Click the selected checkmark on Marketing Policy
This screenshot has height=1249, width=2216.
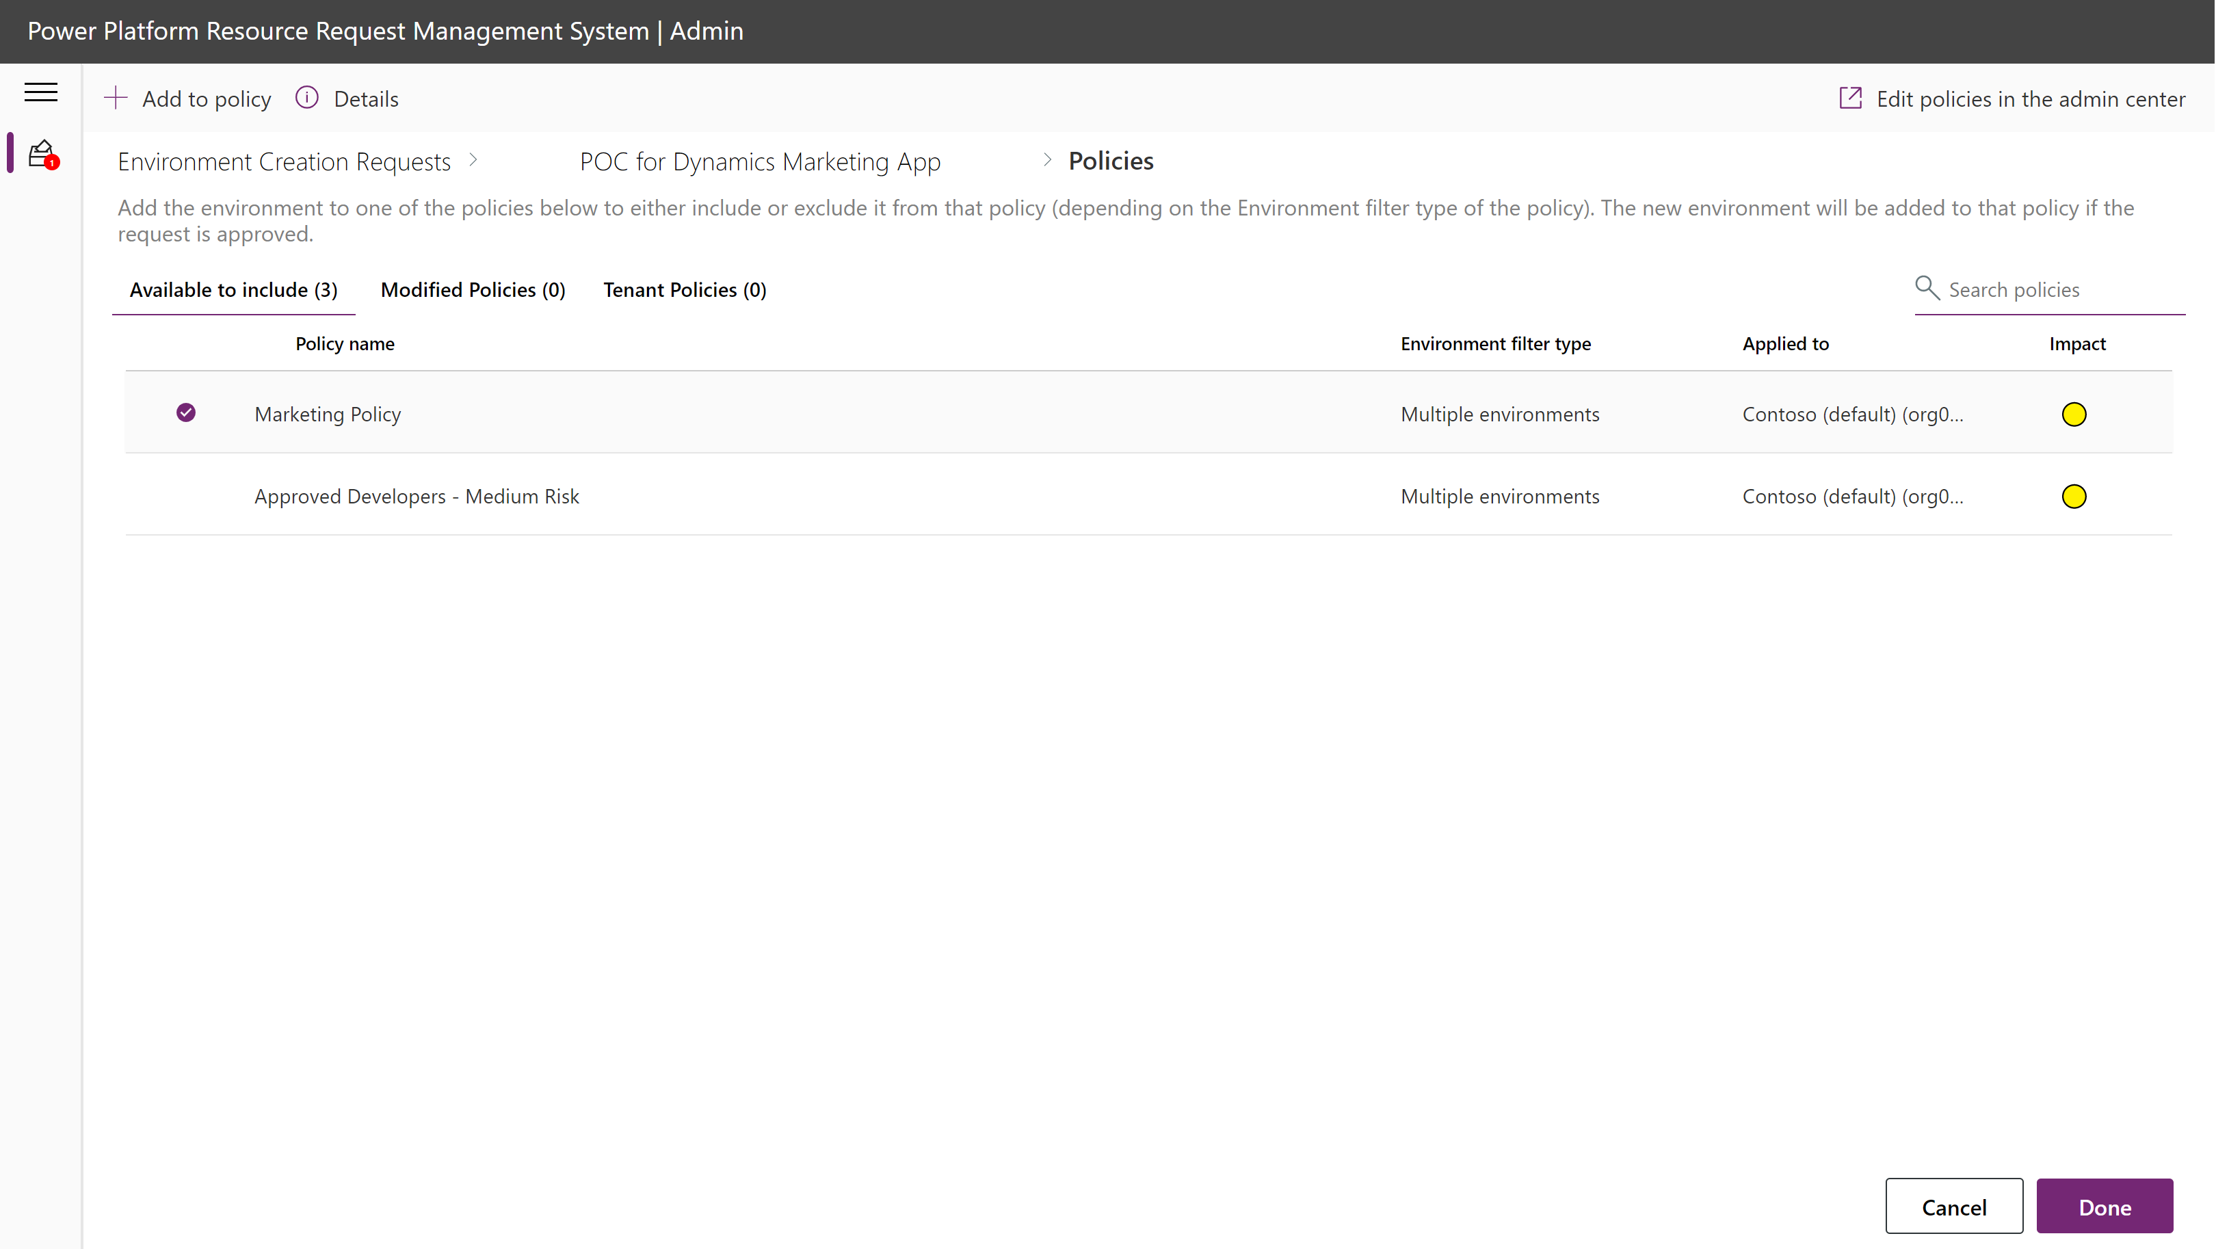click(x=185, y=412)
